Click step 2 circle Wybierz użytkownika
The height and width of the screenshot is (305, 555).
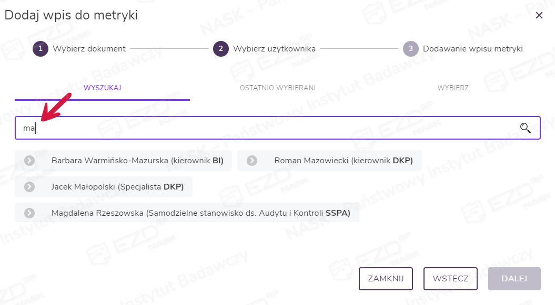(221, 49)
